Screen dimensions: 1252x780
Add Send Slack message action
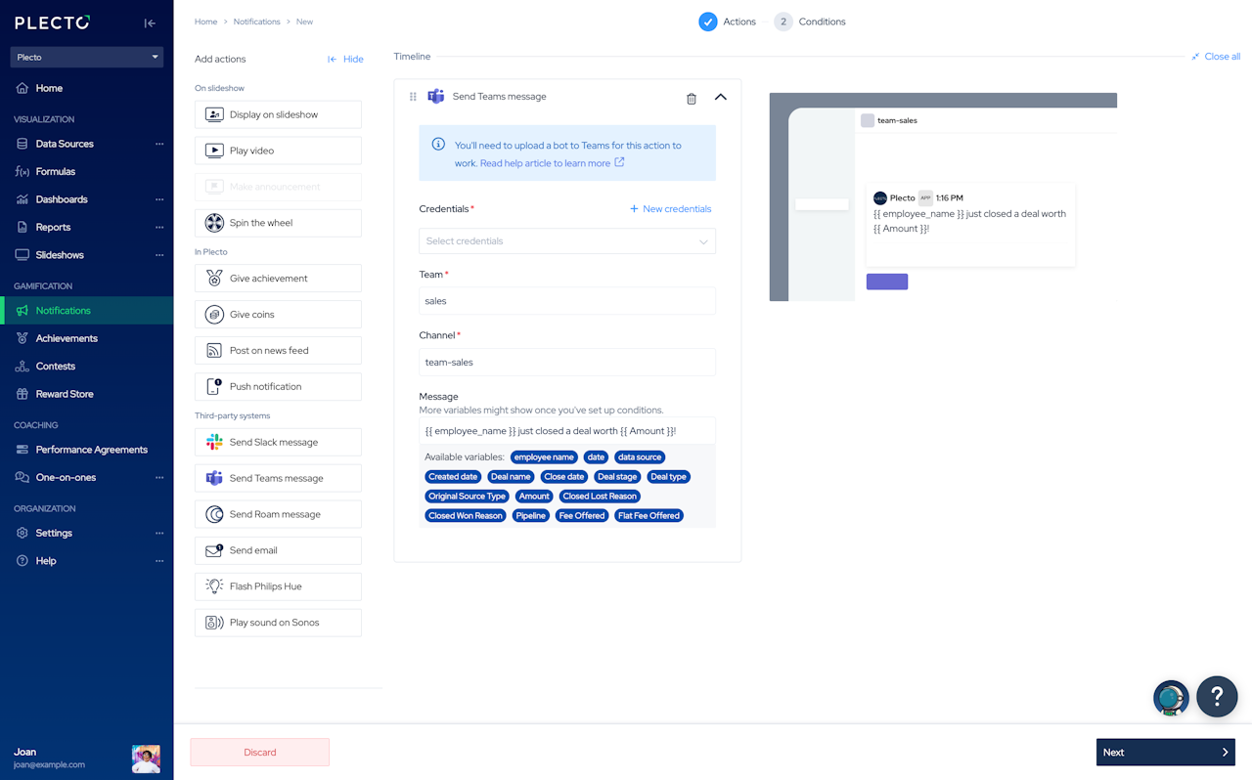tap(278, 442)
